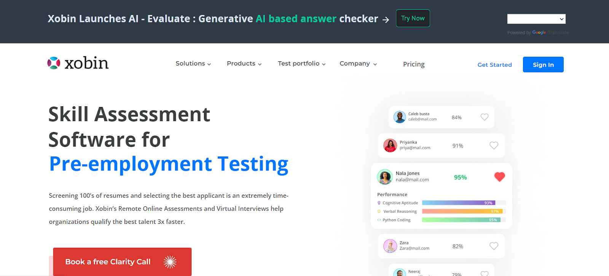Click the Xobin logo

point(78,63)
